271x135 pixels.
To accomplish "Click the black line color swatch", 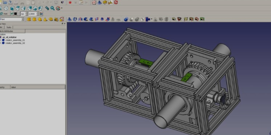I will tap(15, 14).
